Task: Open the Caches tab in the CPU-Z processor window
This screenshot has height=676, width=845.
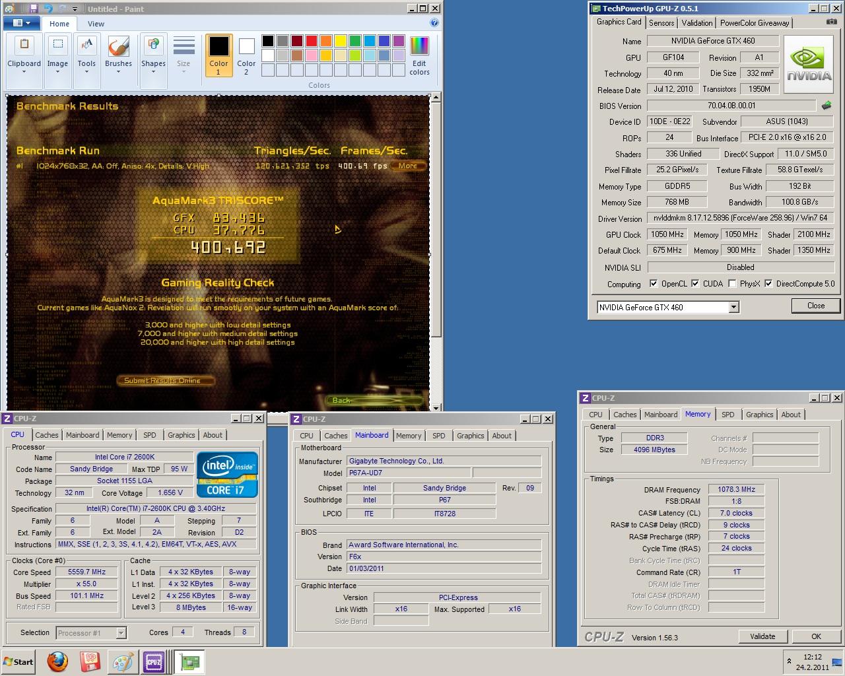Action: tap(47, 435)
